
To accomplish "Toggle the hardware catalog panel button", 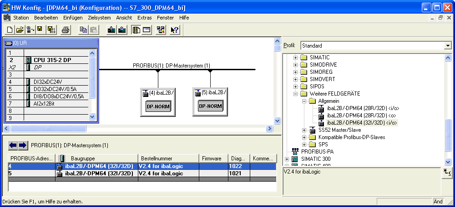I will click(136, 30).
